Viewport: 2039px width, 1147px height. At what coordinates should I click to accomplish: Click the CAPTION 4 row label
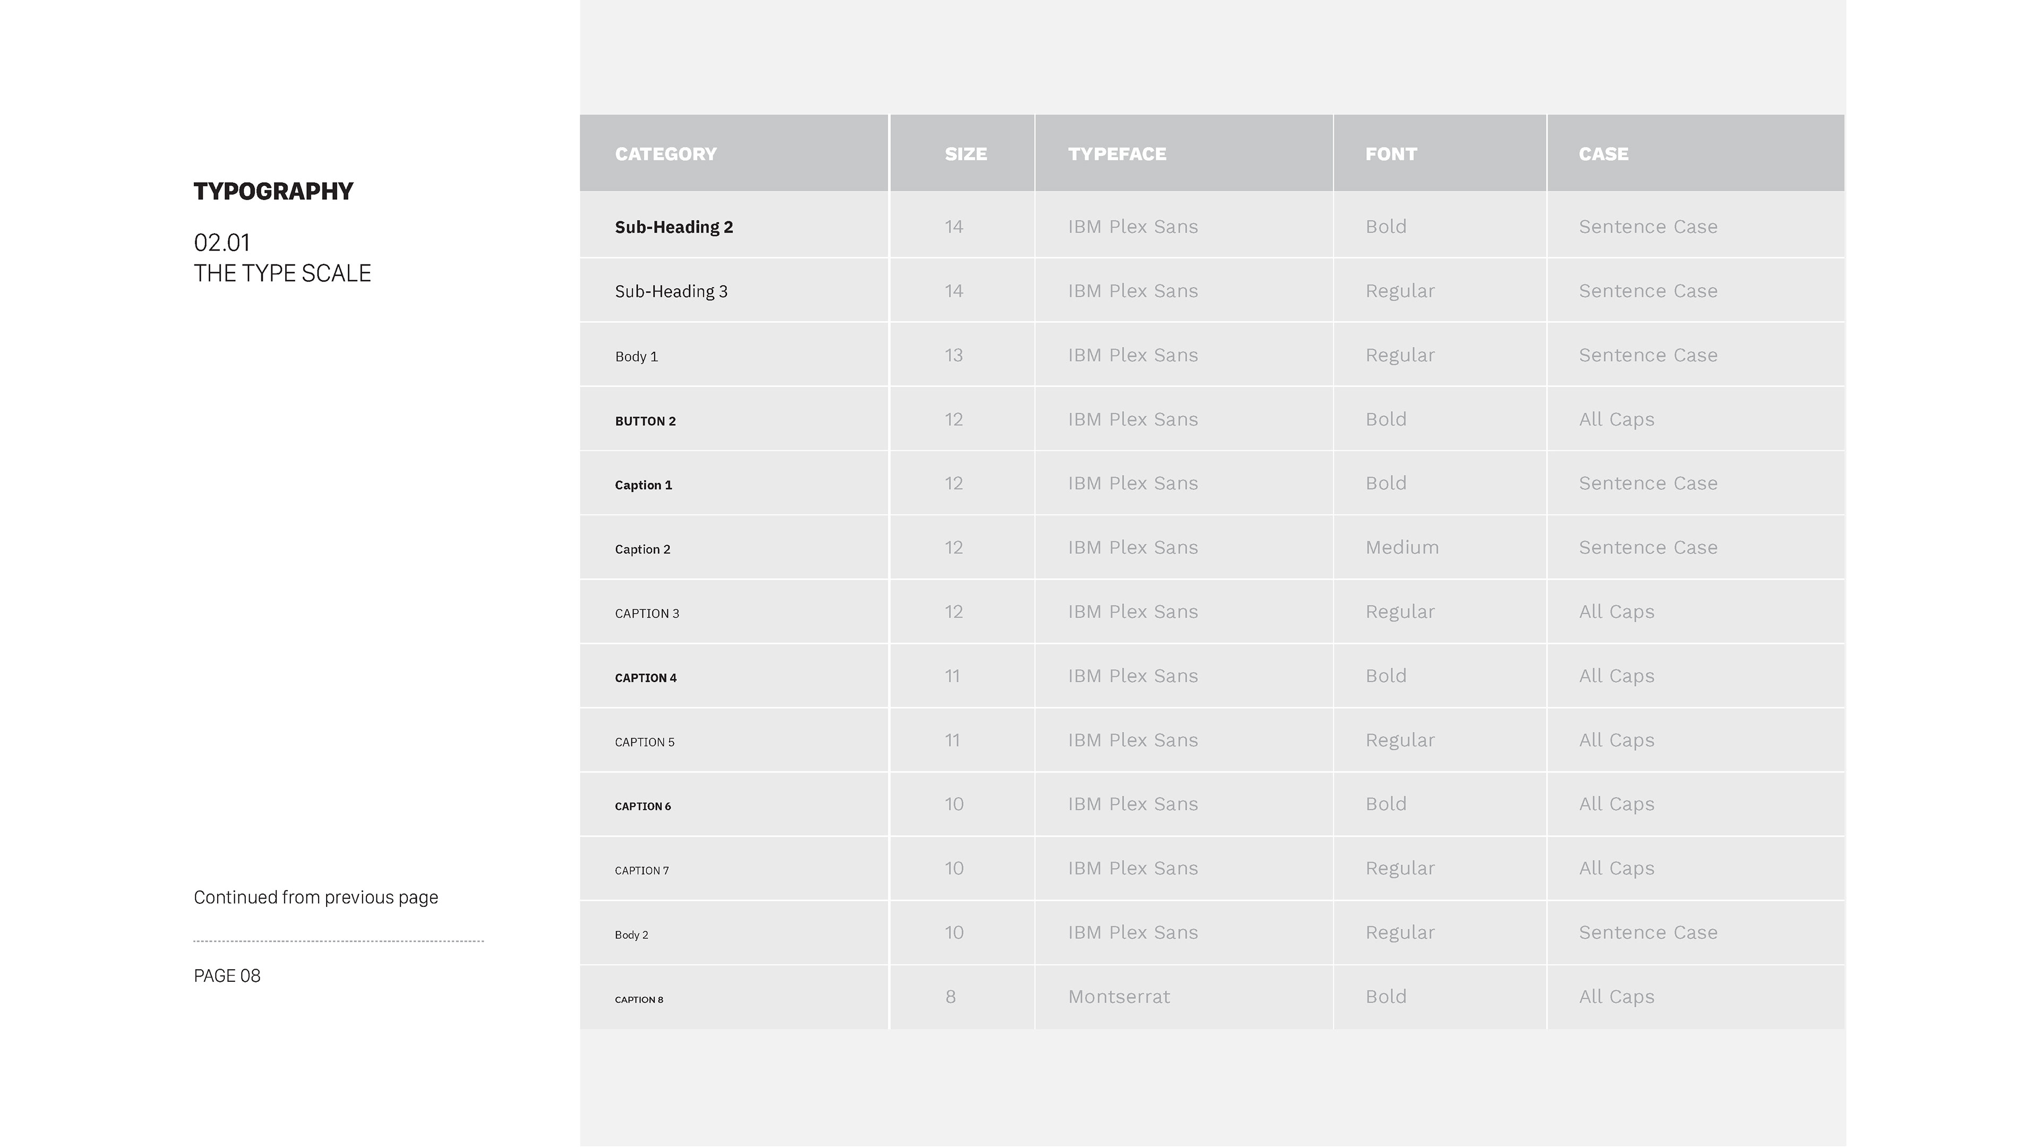(646, 678)
